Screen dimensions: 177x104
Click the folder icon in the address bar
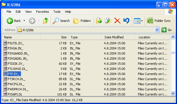pos(20,30)
